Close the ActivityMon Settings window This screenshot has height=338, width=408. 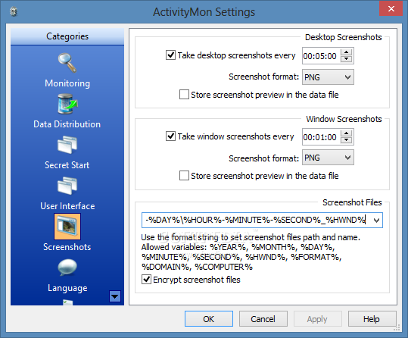[x=391, y=9]
